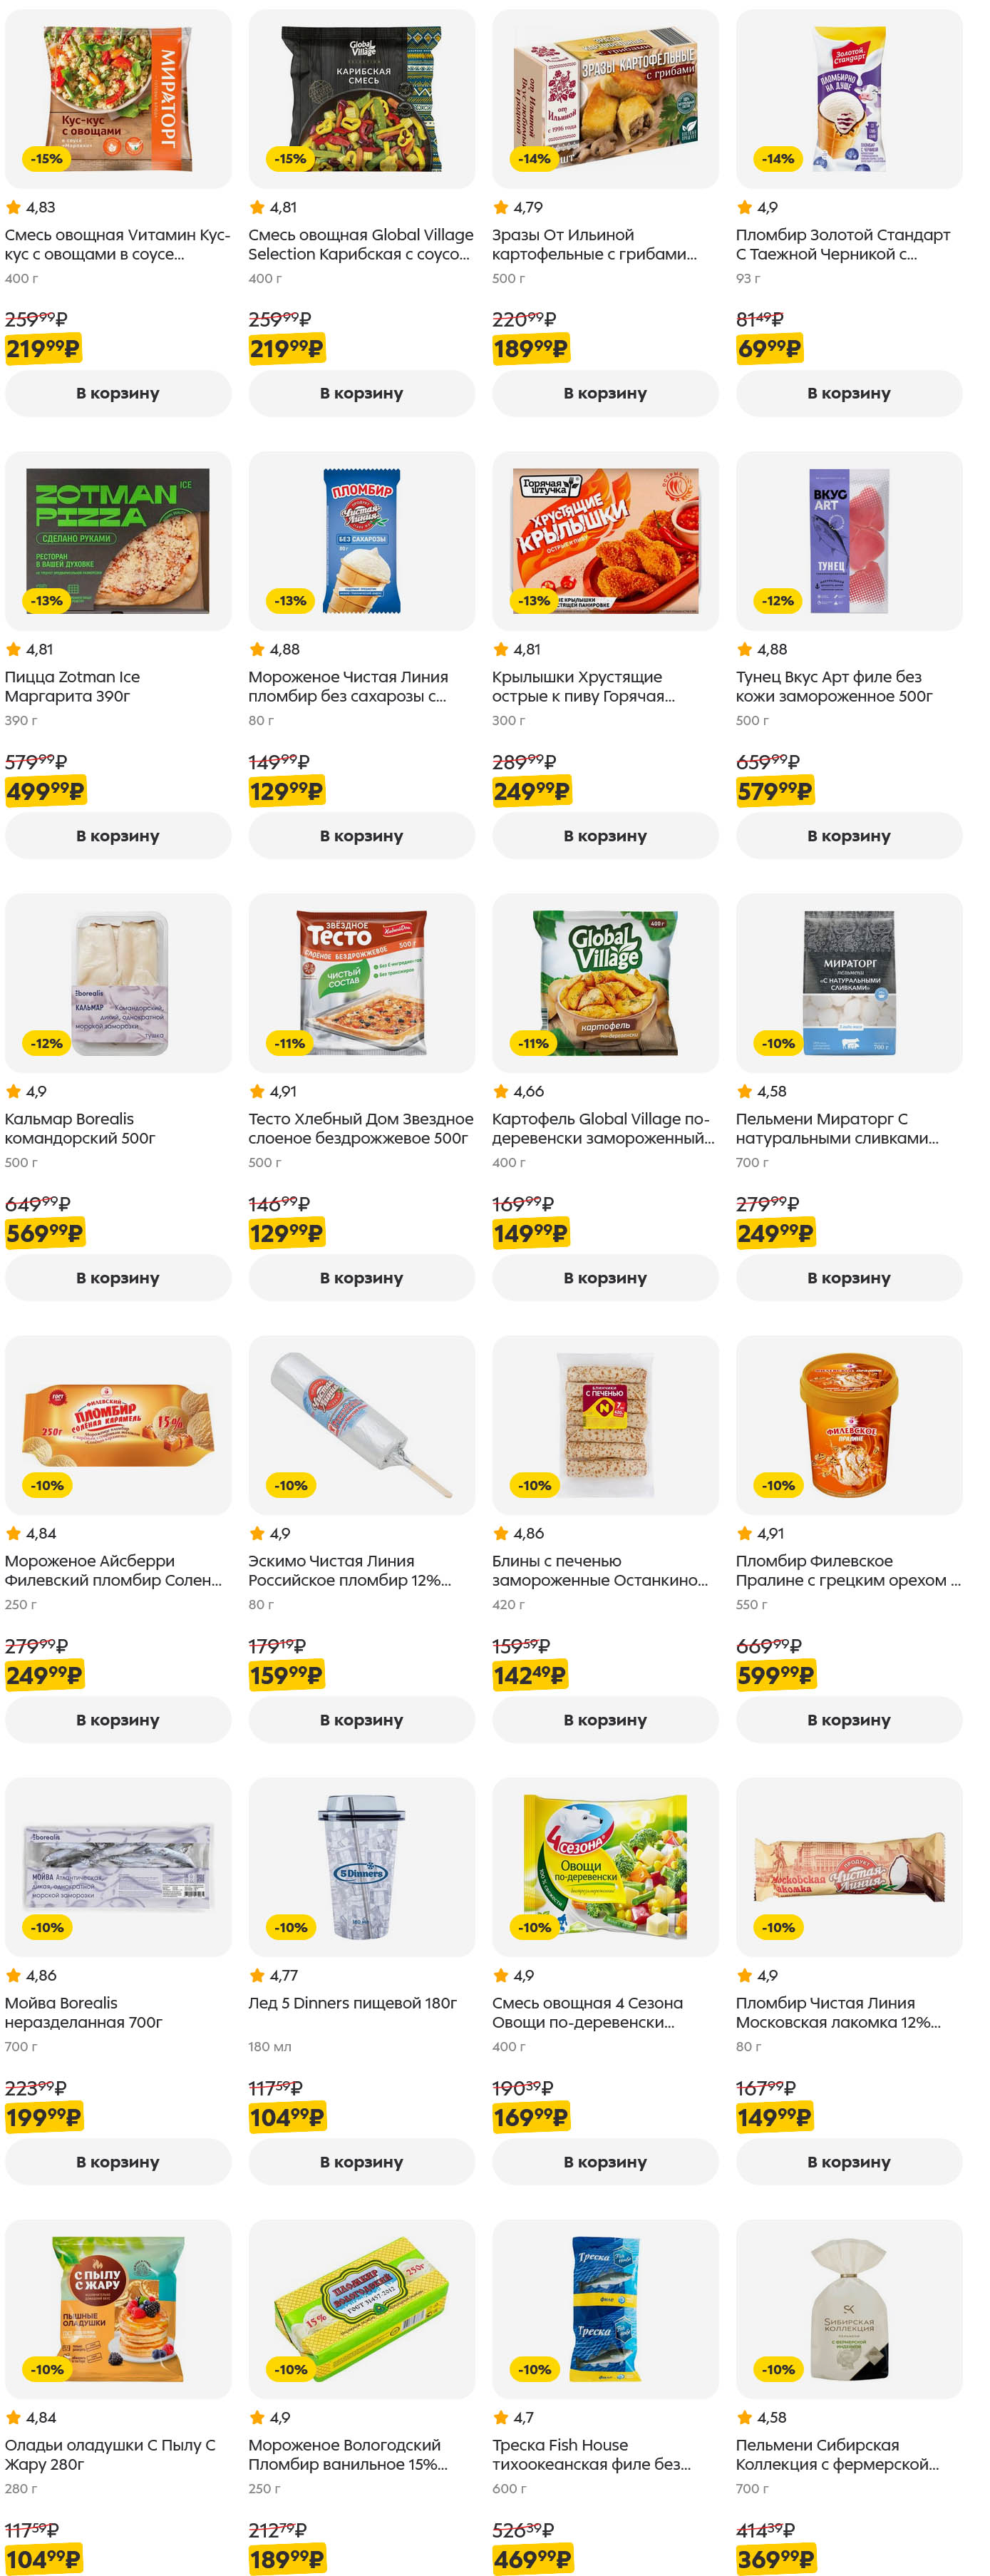Add Borealis capelin 700g to cart

point(118,2161)
